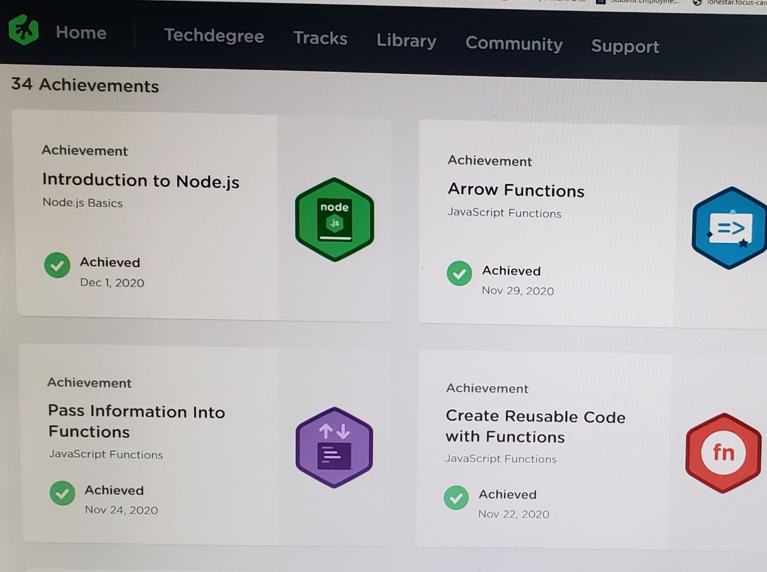Click JavaScript Functions under Pass Information card
The image size is (767, 572).
pyautogui.click(x=105, y=454)
